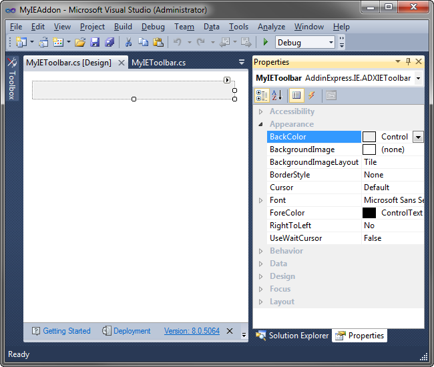Click the New Project toolbar icon

click(x=21, y=42)
